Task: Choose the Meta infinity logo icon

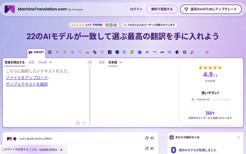Action: point(170,52)
